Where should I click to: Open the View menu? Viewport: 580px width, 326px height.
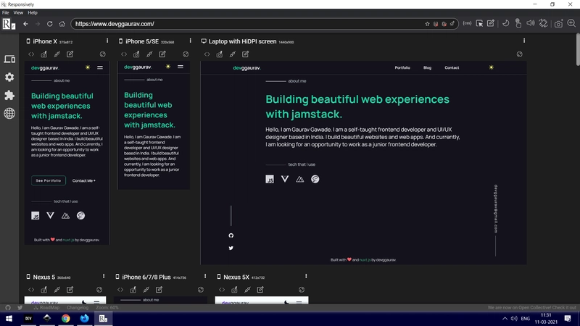tap(18, 12)
